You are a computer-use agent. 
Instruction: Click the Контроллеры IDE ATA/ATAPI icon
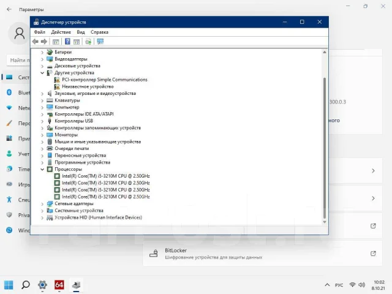point(50,115)
